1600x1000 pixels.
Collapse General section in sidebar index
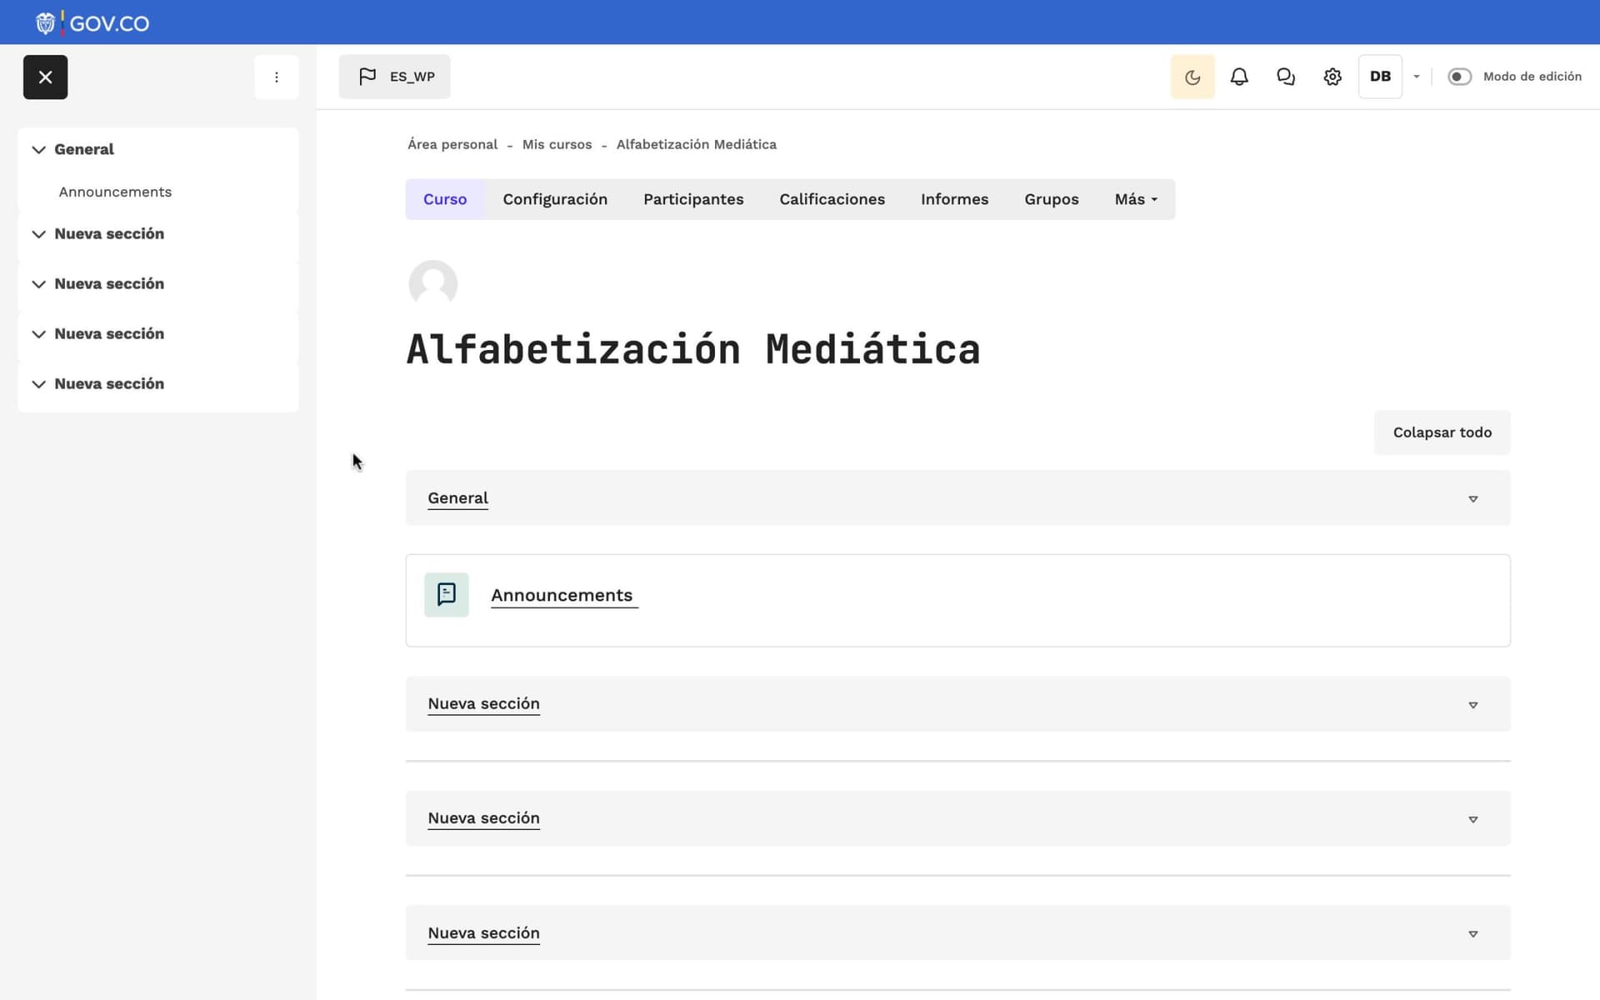click(38, 150)
